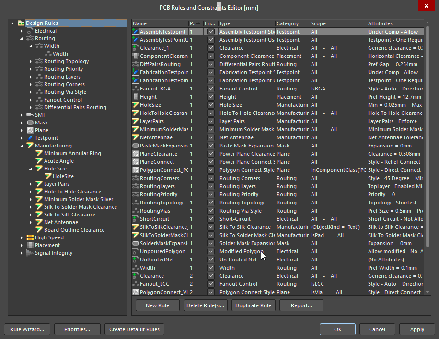Disable the DiffPairsRouting rule checkbox
The image size is (439, 339).
[211, 64]
